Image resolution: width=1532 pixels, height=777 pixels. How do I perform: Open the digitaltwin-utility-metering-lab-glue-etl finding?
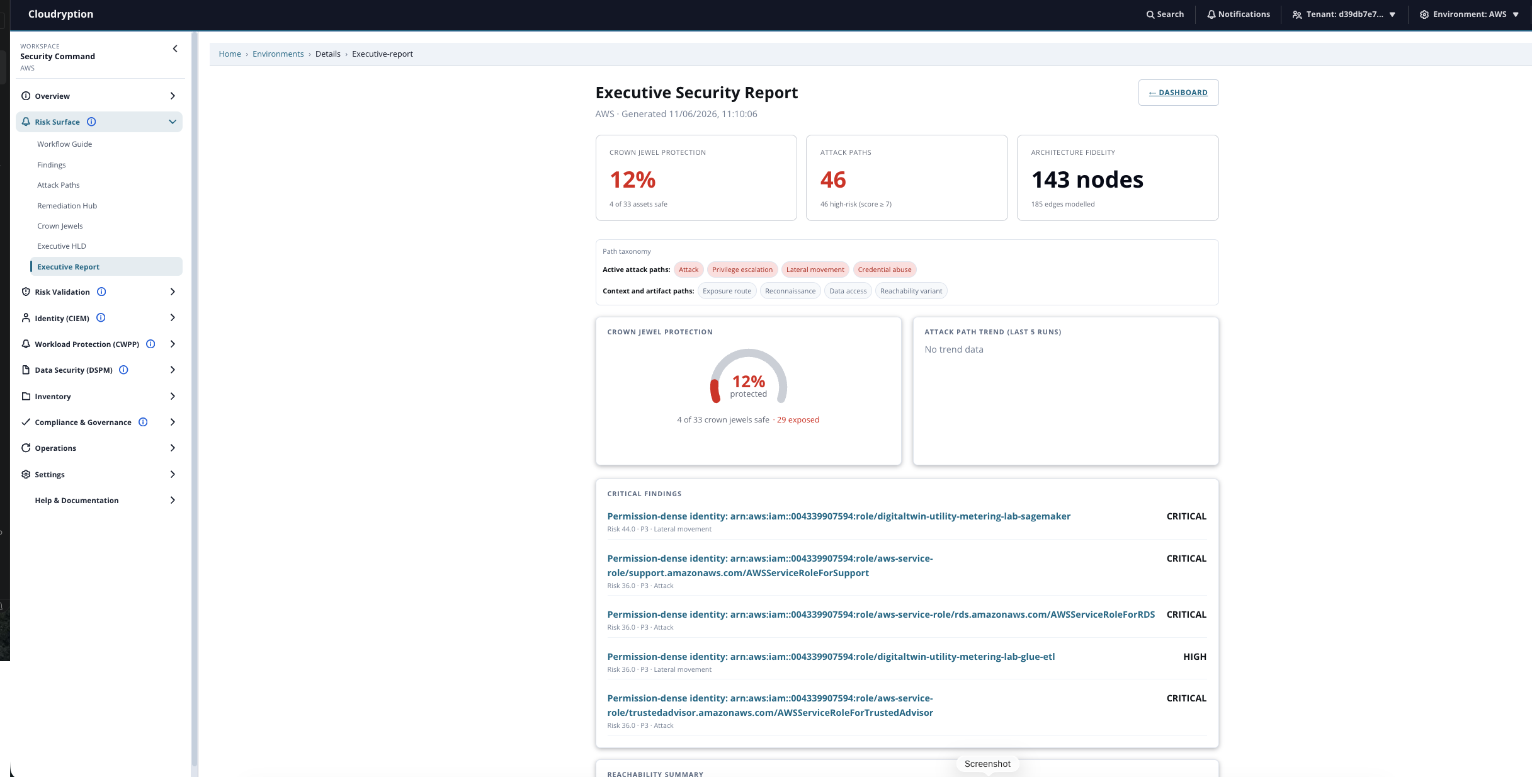[831, 657]
